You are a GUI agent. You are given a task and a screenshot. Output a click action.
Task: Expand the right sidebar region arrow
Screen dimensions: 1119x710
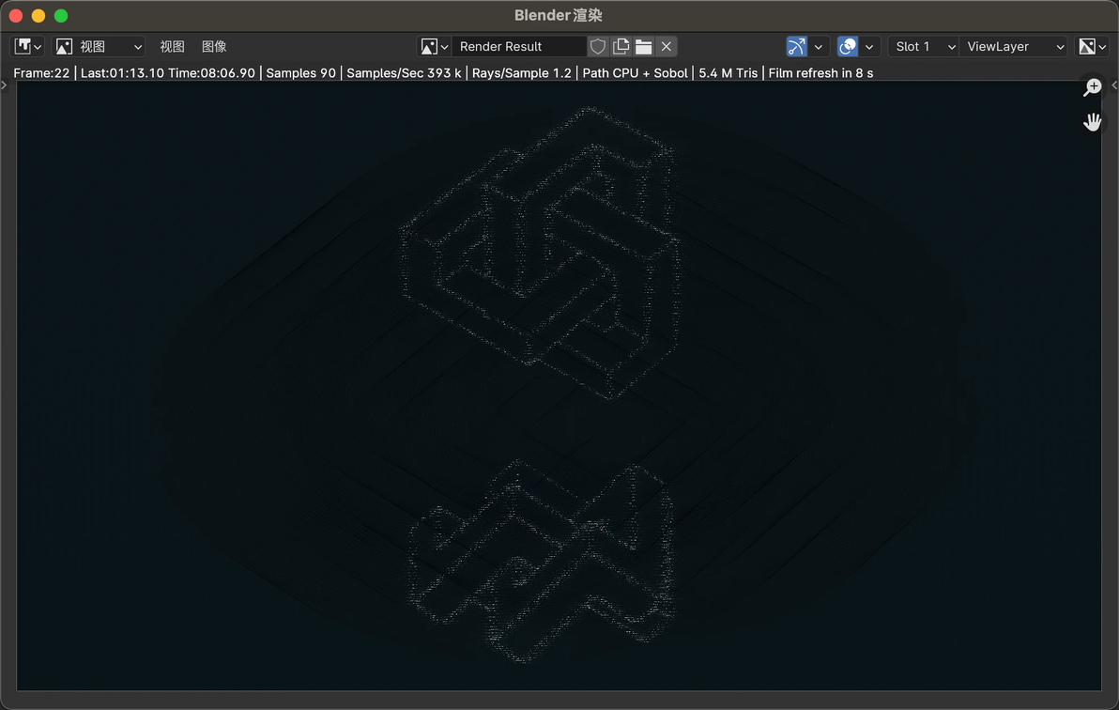click(x=1114, y=85)
